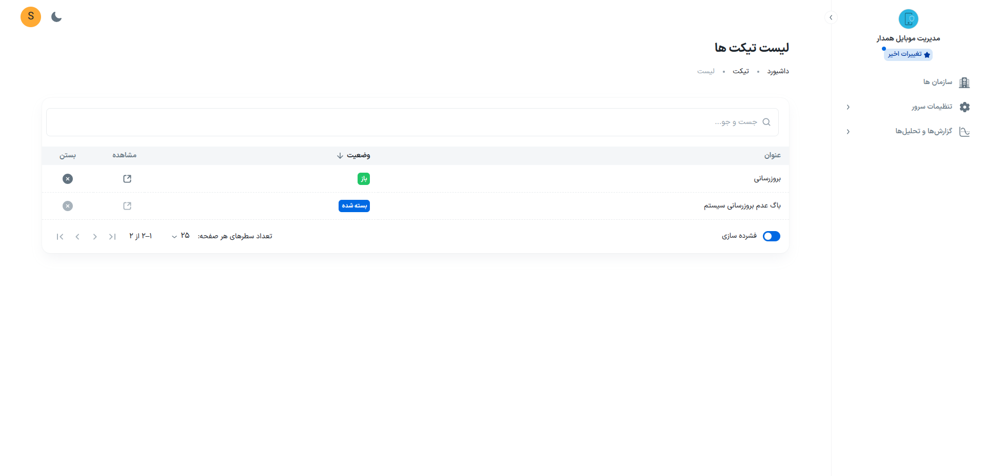Open the rows per page dropdown showing ۲۵
The height and width of the screenshot is (476, 985).
(x=181, y=236)
